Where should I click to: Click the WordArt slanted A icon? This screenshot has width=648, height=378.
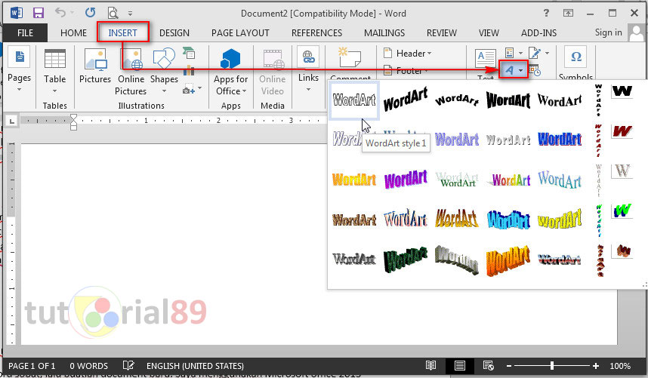(509, 71)
